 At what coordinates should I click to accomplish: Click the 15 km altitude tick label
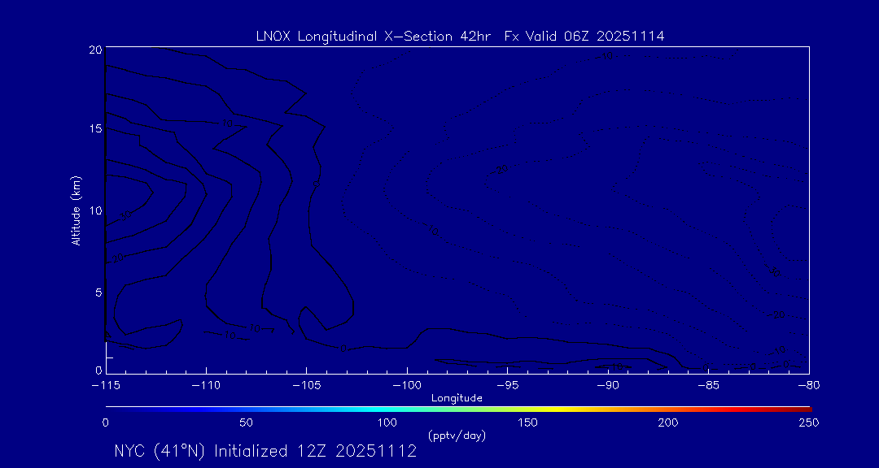pyautogui.click(x=94, y=129)
